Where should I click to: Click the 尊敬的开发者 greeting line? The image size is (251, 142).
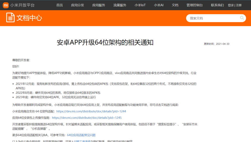[21, 60]
